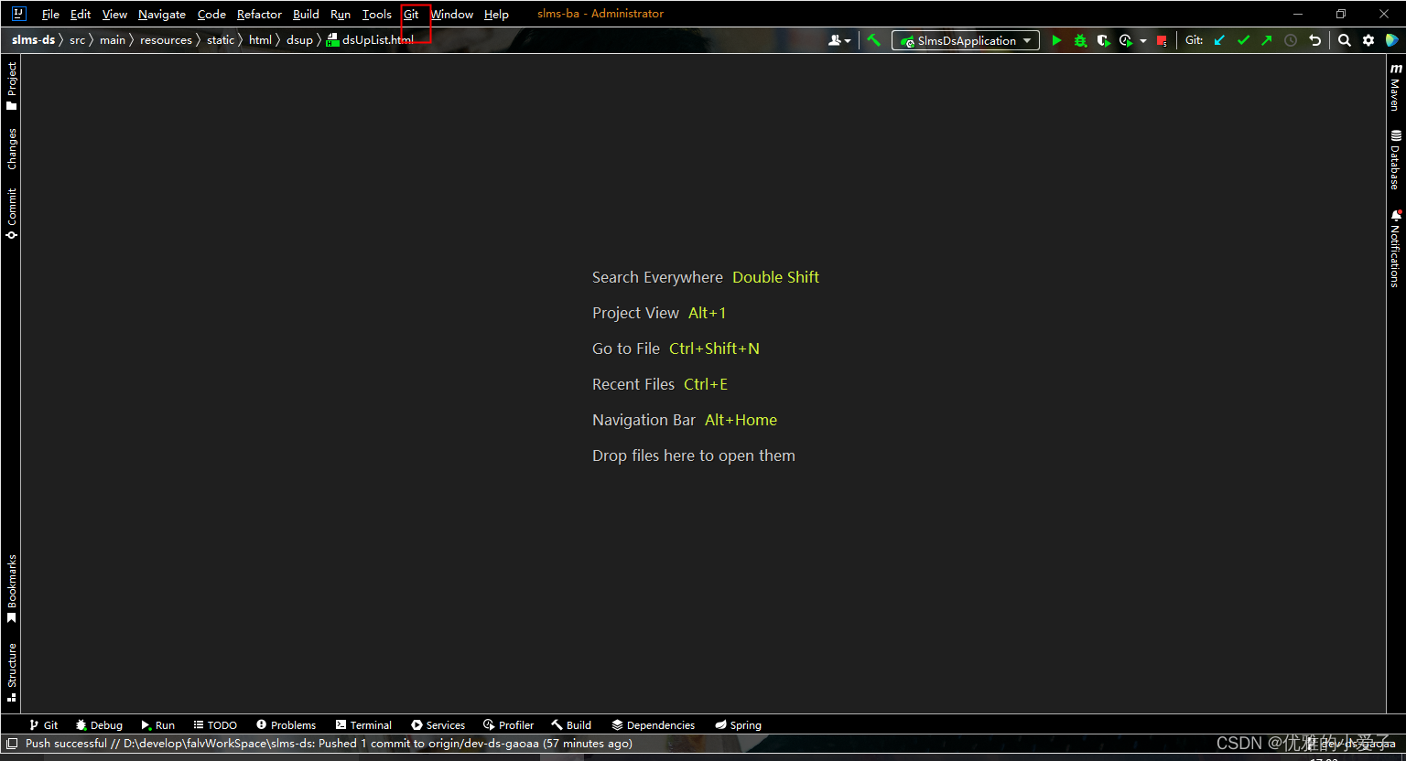
Task: Open the Database tool window
Action: coord(1395,160)
